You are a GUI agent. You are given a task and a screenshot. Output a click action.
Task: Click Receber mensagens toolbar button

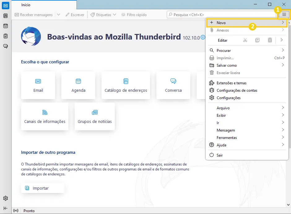coord(34,15)
